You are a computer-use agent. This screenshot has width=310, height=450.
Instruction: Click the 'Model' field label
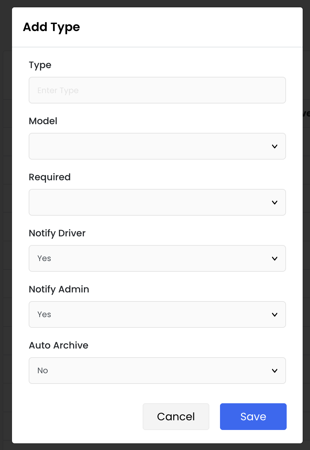[43, 121]
